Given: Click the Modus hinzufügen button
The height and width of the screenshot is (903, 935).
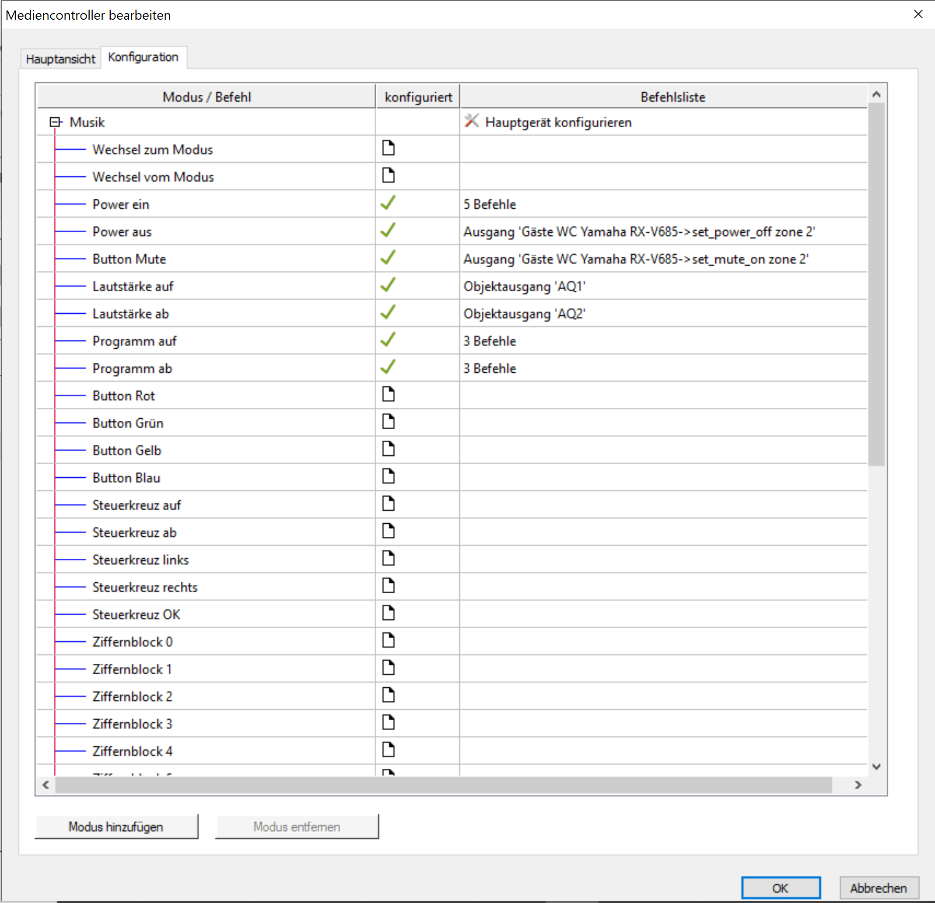Looking at the screenshot, I should [x=116, y=827].
